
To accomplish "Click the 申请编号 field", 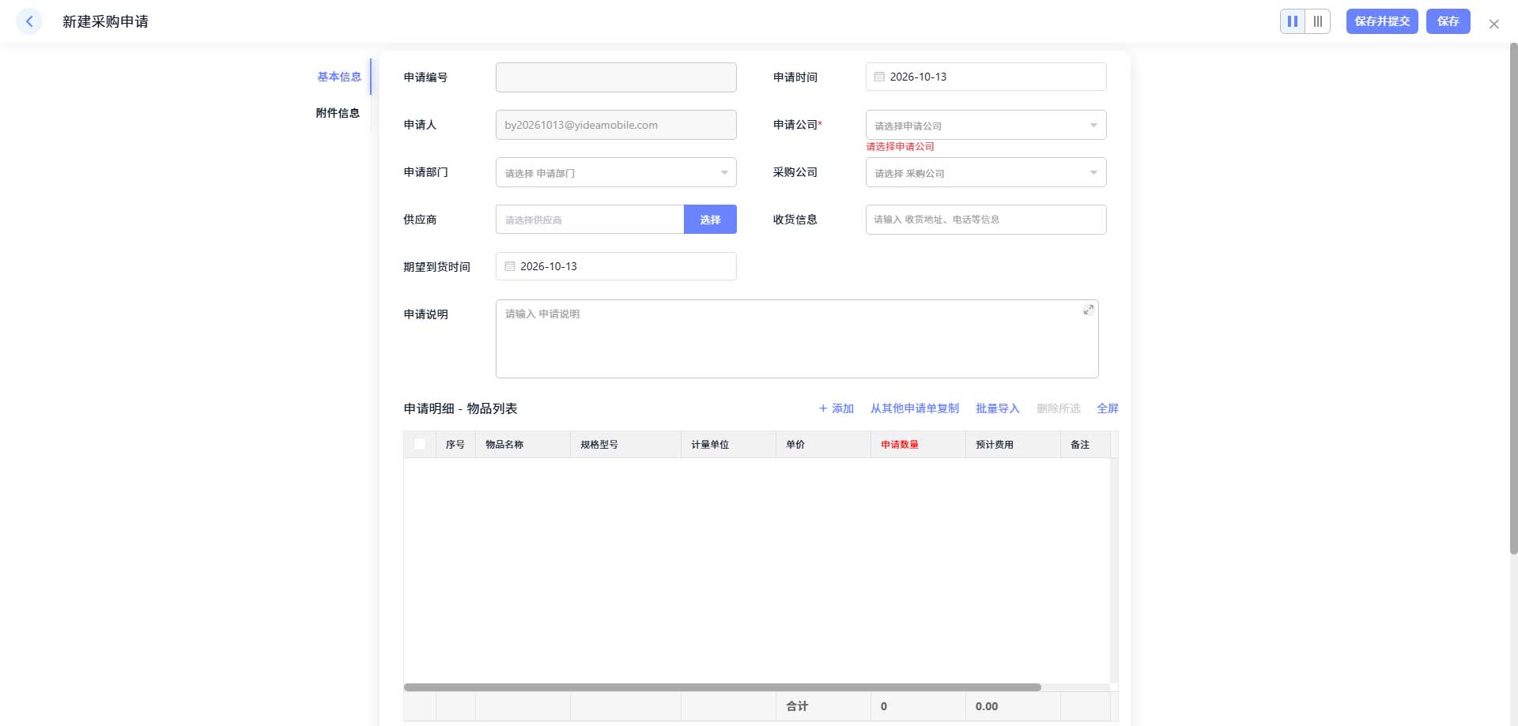I will point(616,77).
